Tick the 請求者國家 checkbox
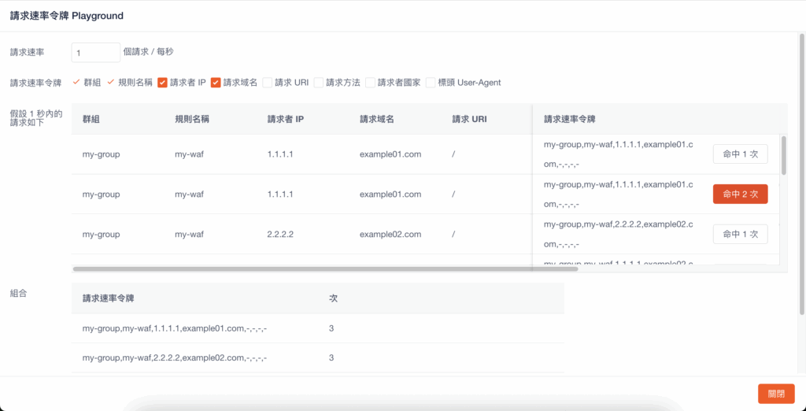This screenshot has height=411, width=806. click(x=370, y=83)
